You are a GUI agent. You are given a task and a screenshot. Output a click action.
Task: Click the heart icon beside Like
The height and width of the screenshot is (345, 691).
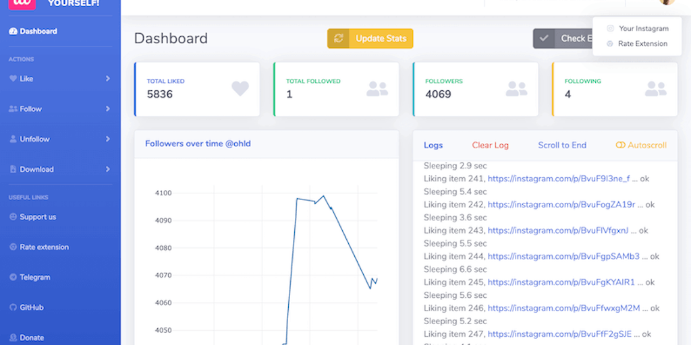13,78
